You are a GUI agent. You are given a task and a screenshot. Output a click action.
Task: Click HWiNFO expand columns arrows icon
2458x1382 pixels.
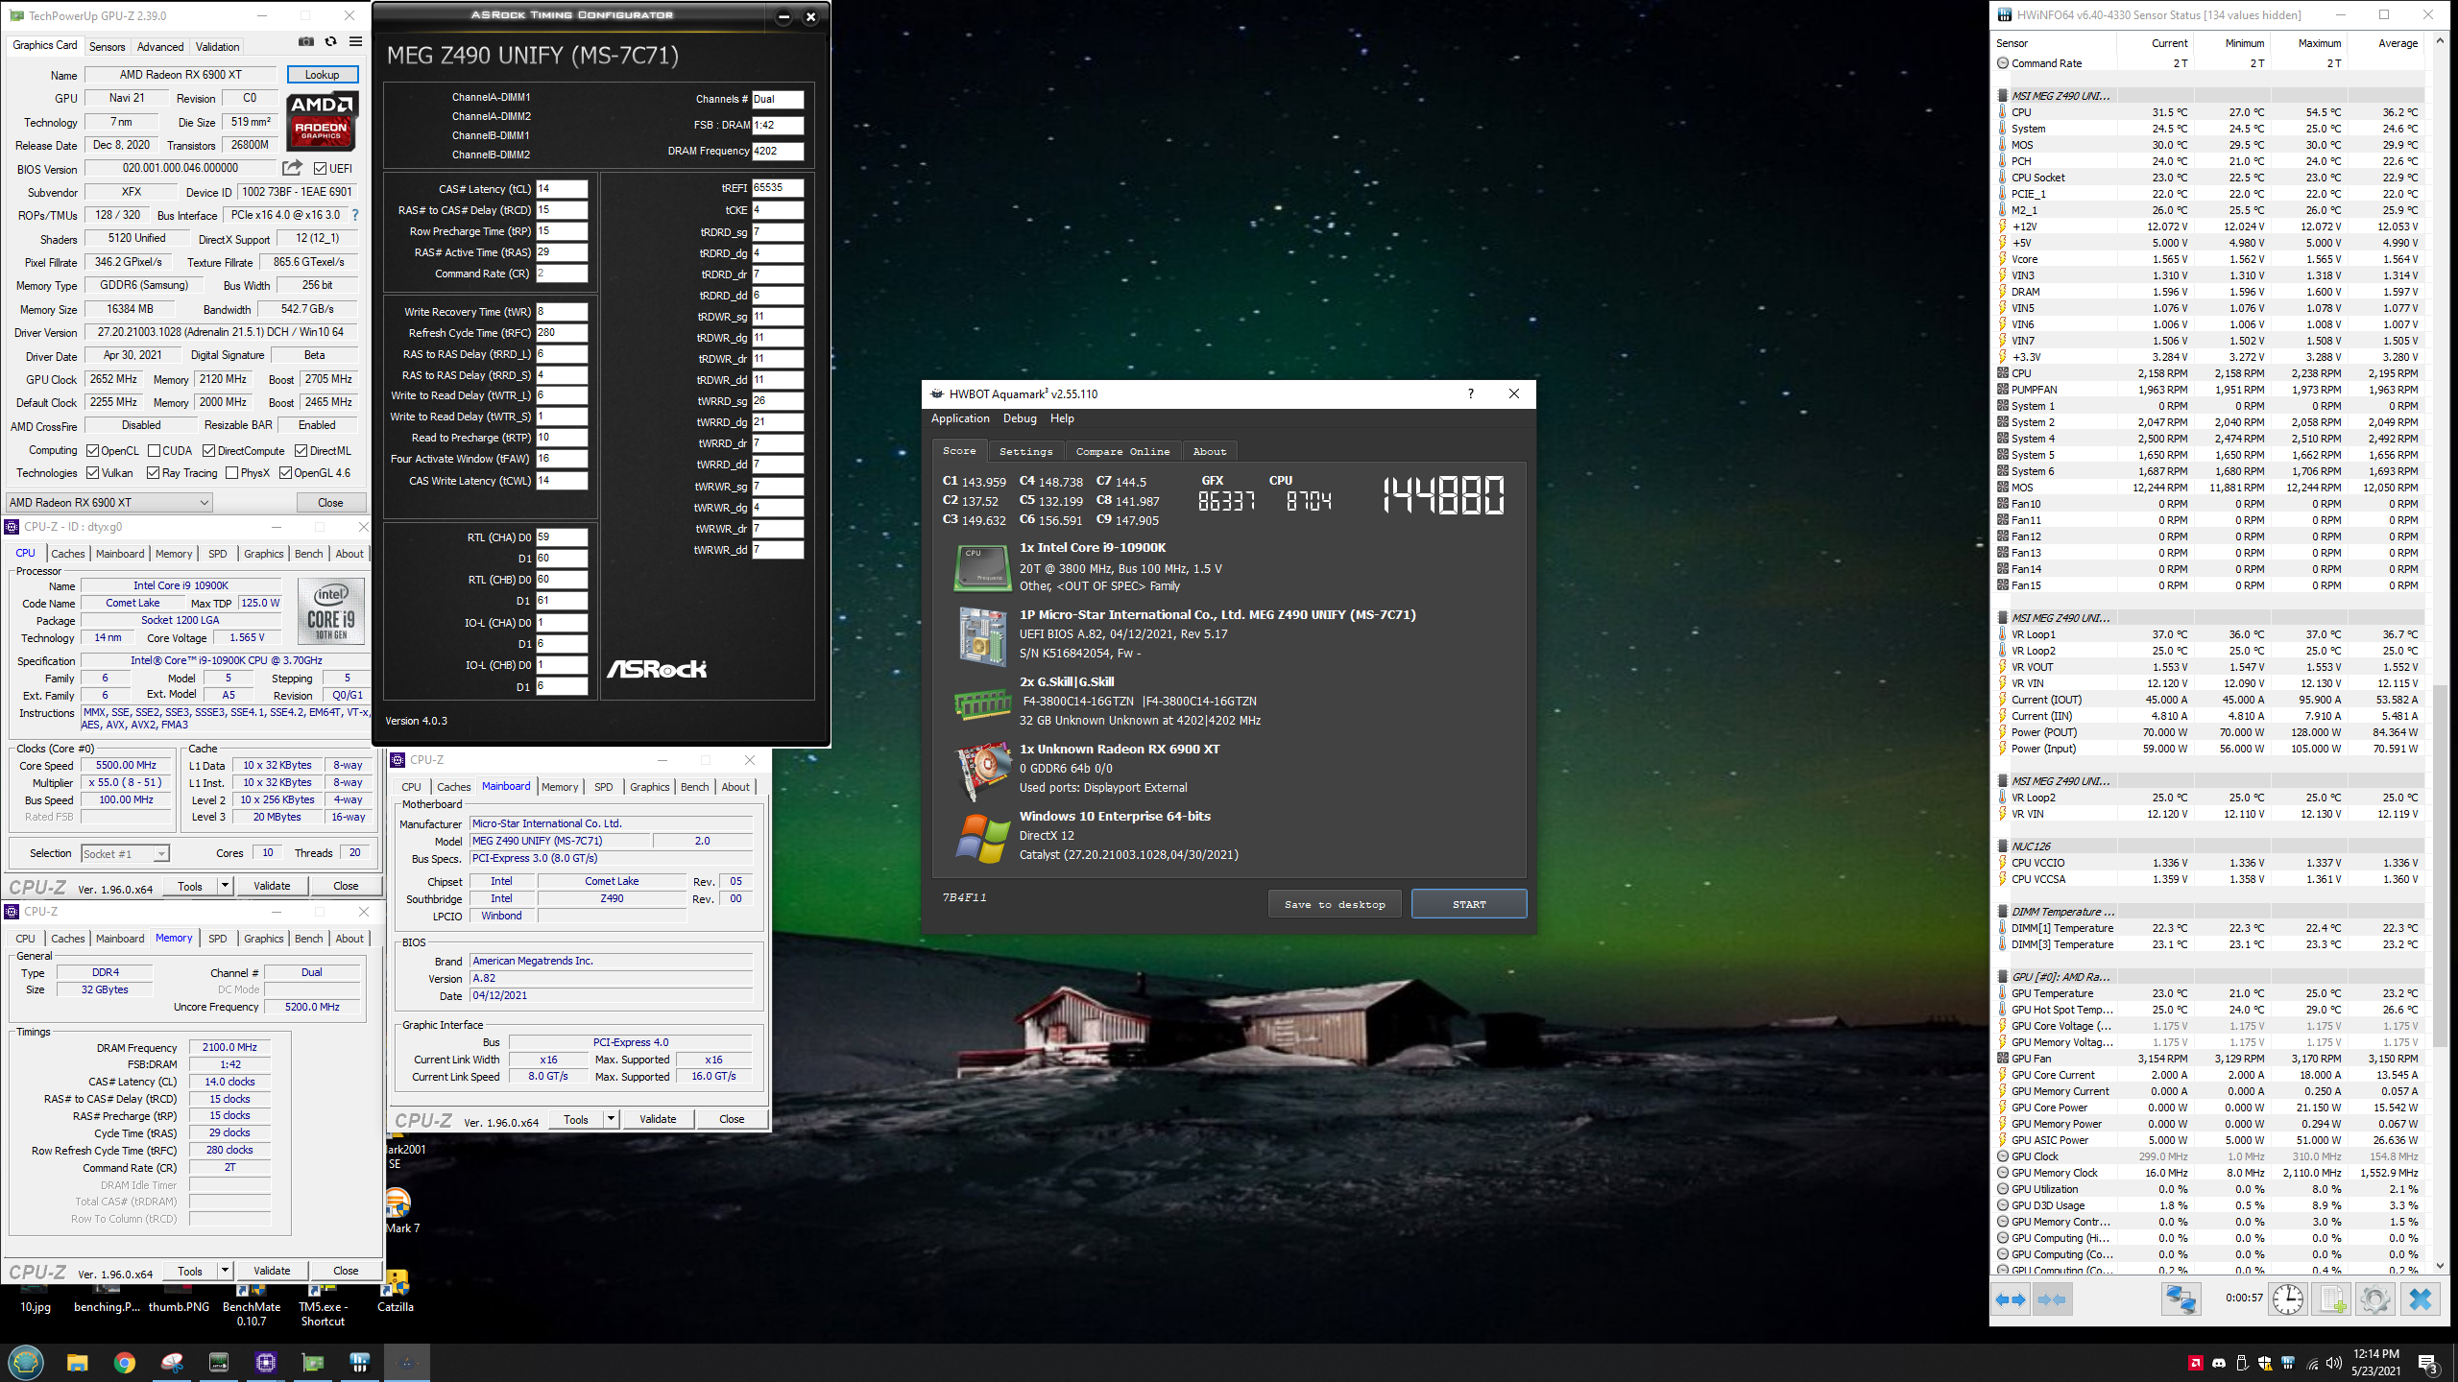point(2012,1299)
